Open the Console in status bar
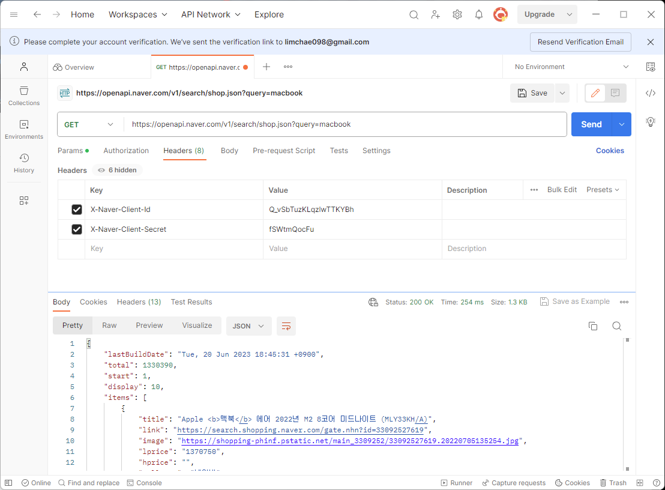The width and height of the screenshot is (665, 490). point(144,483)
